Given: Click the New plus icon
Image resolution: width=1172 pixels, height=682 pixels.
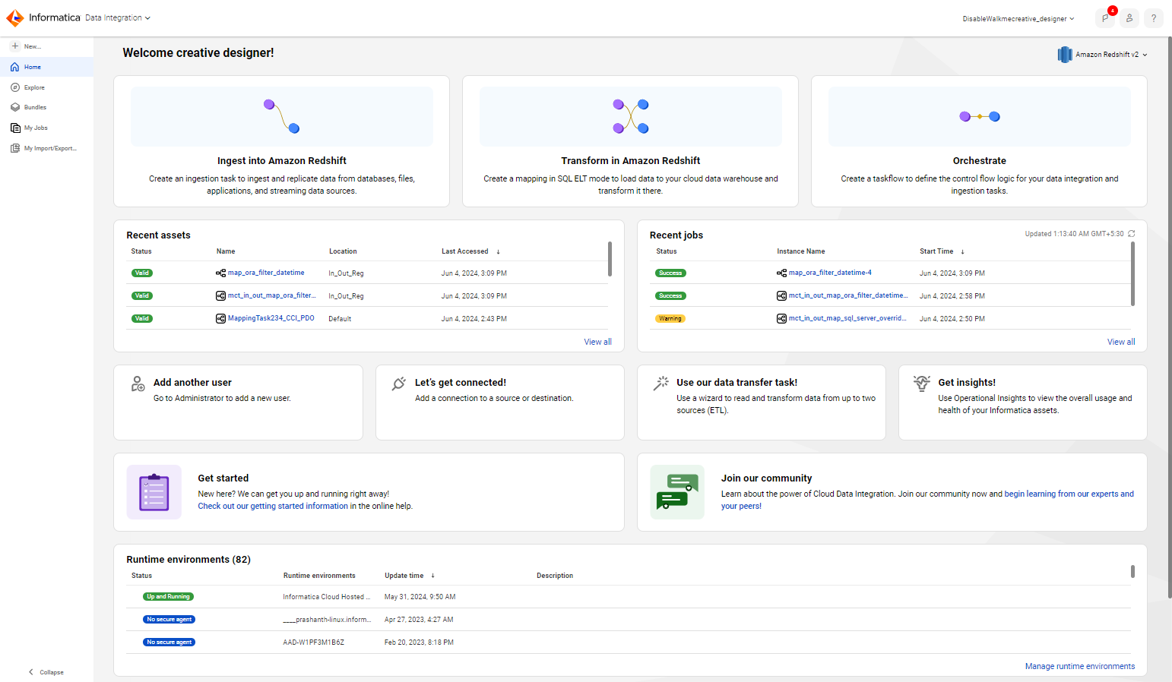Looking at the screenshot, I should (x=14, y=46).
